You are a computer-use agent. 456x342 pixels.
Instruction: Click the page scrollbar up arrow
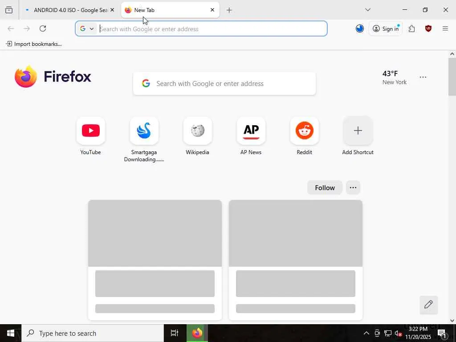click(x=452, y=54)
